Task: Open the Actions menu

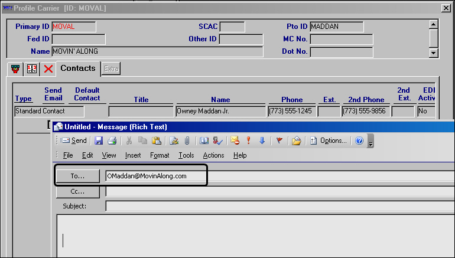Action: 213,155
